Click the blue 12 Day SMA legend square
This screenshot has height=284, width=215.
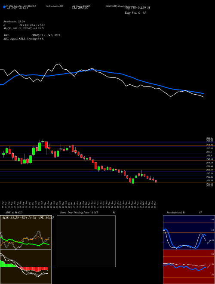pyautogui.click(x=5, y=7)
